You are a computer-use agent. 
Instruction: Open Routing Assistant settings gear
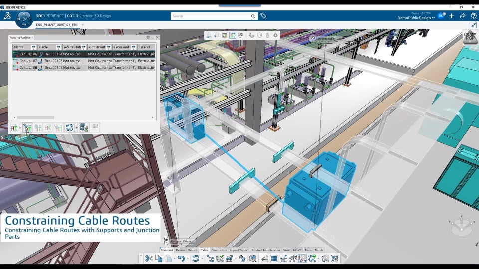tap(148, 37)
